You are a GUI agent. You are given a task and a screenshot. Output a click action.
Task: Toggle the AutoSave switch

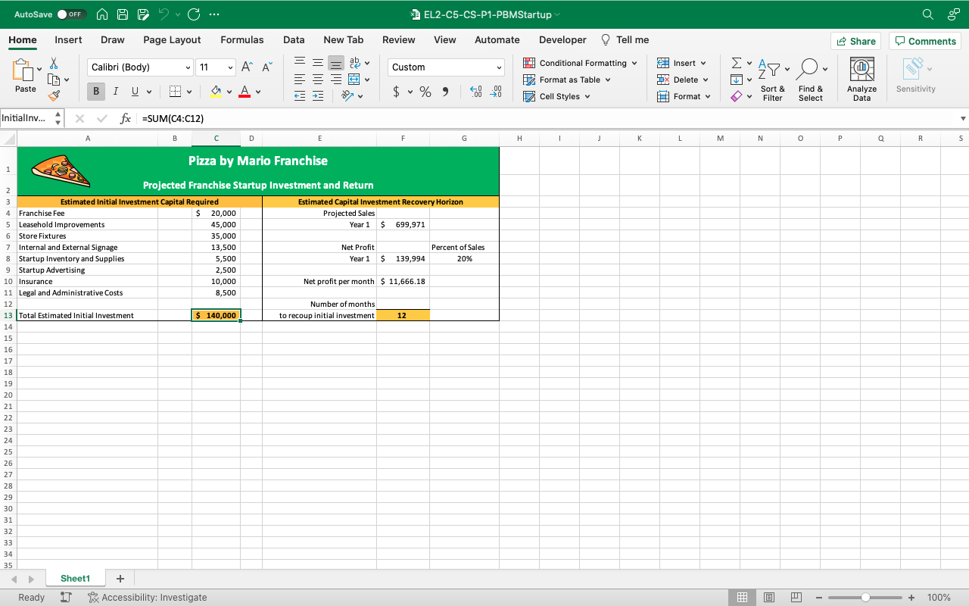point(72,14)
